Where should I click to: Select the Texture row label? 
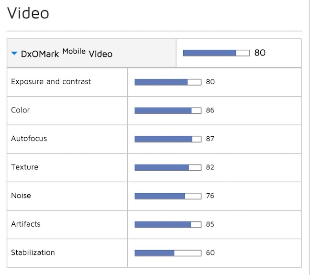pos(24,167)
